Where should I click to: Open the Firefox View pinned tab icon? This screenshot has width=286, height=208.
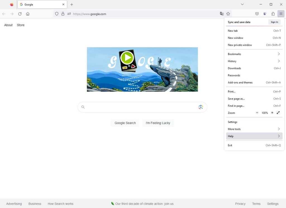coord(12,4)
